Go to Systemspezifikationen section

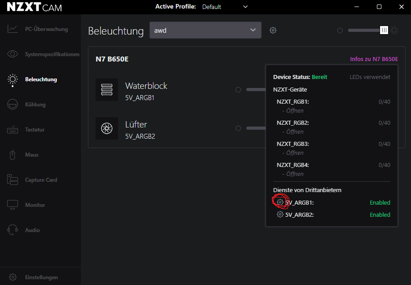point(52,54)
